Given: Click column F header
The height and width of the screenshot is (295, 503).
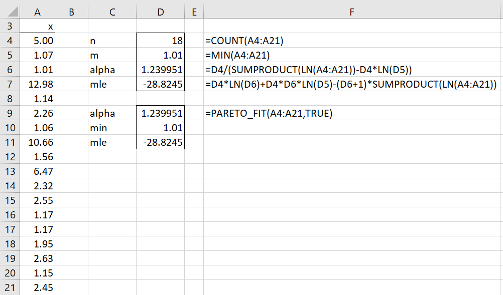Looking at the screenshot, I should (x=352, y=12).
